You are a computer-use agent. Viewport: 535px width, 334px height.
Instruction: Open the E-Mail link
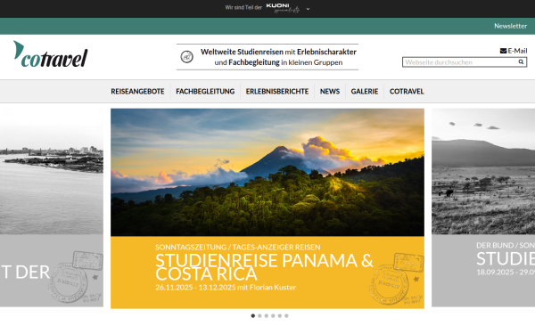514,51
